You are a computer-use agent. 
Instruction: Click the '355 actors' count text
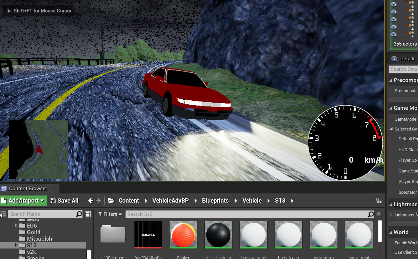coord(405,44)
